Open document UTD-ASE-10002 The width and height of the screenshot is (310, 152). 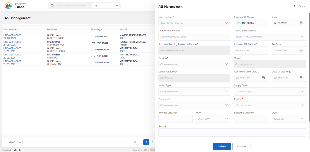point(12,55)
